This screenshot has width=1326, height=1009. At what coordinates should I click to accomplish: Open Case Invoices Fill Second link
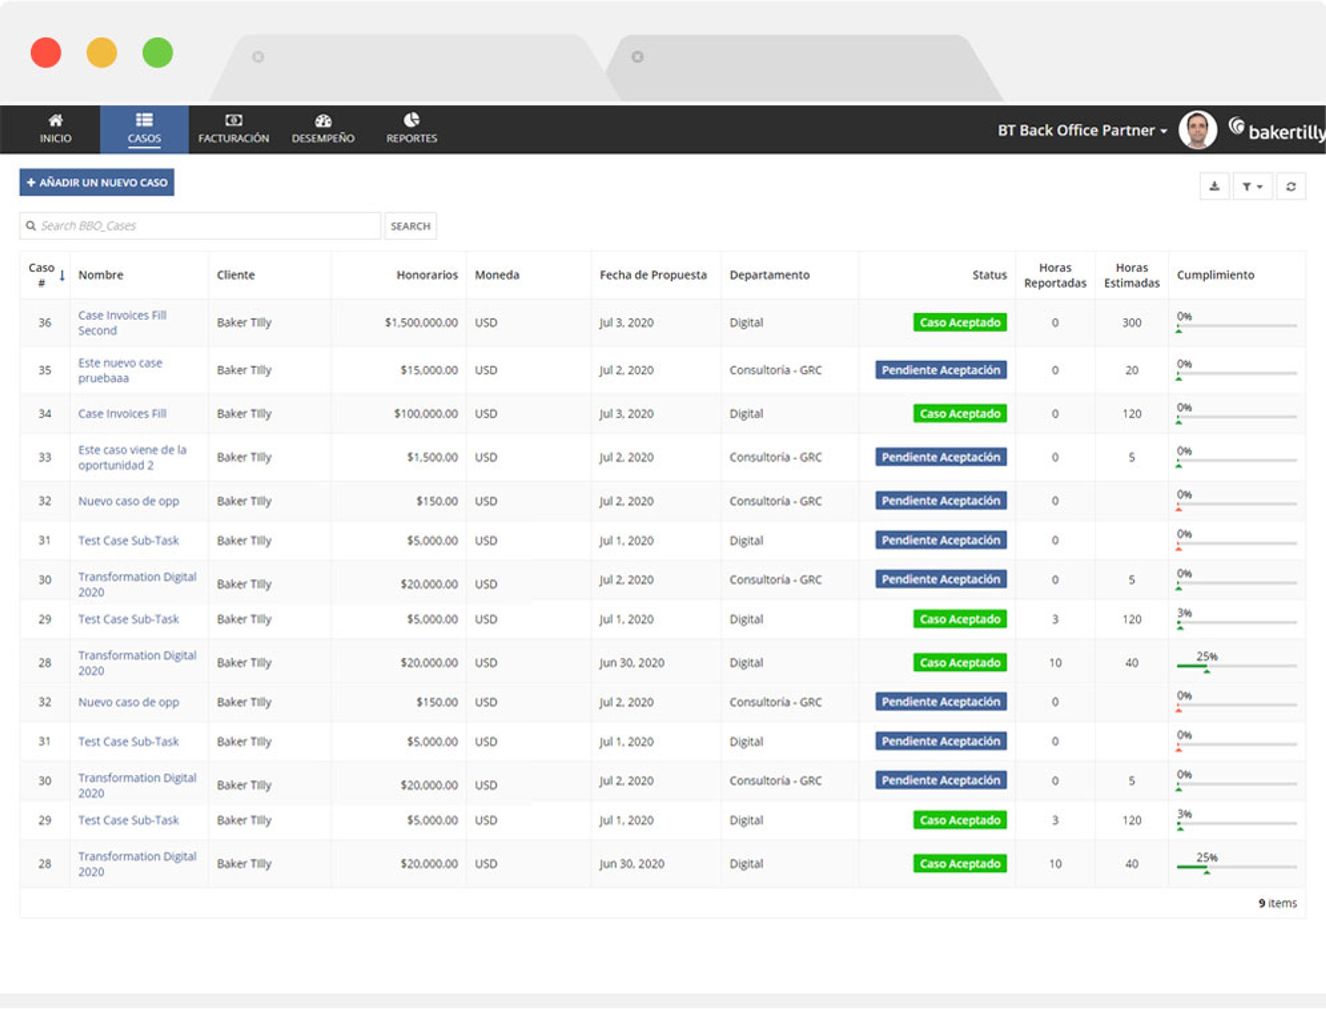(122, 323)
